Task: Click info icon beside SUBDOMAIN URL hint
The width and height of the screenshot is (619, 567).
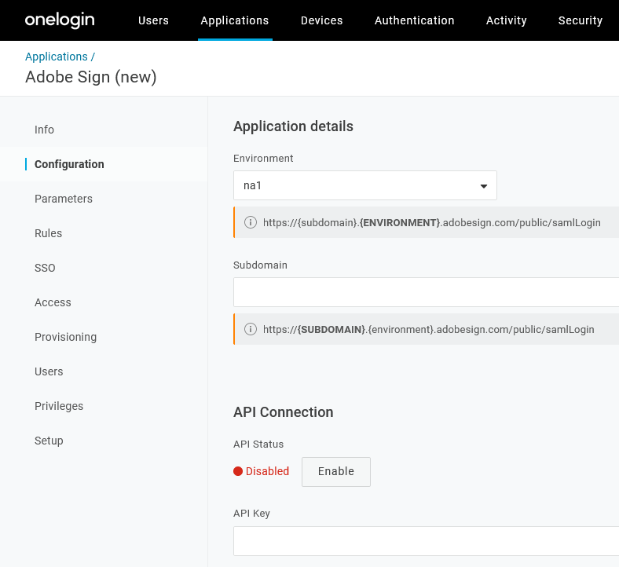Action: click(251, 329)
